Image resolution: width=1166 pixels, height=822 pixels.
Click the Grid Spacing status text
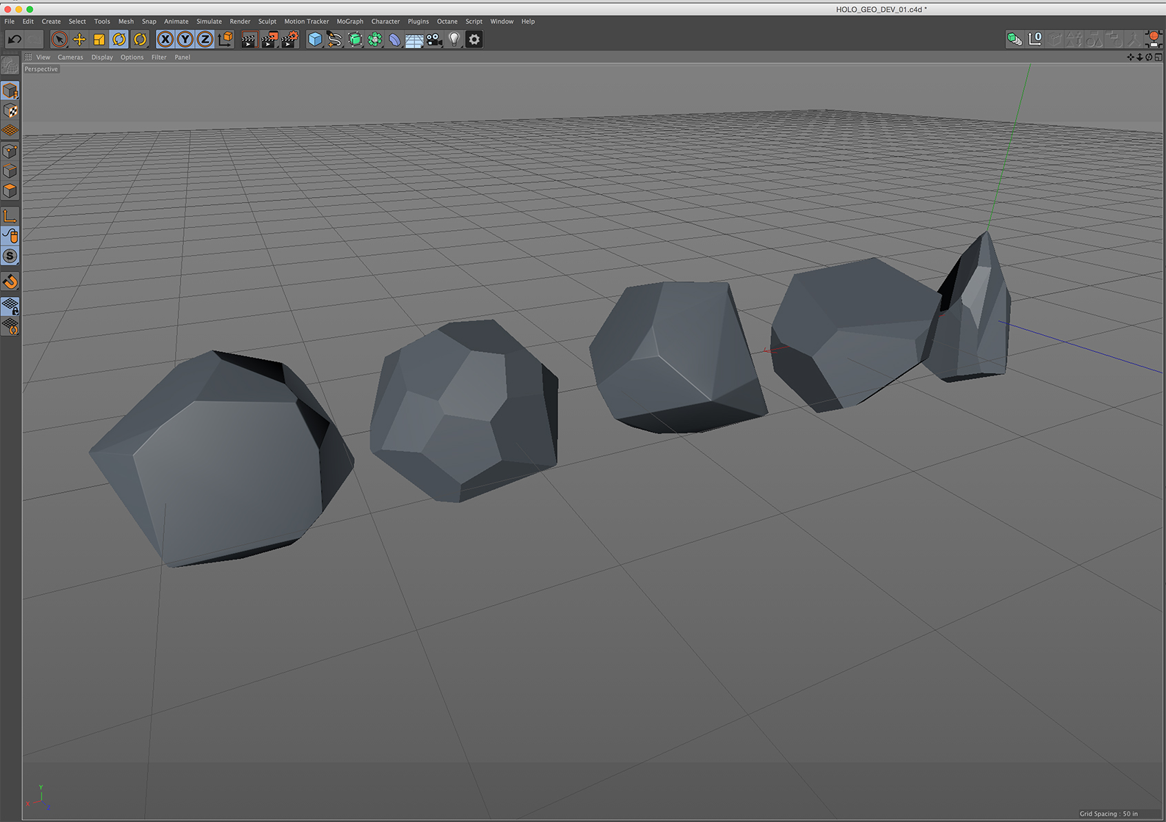click(x=1109, y=814)
